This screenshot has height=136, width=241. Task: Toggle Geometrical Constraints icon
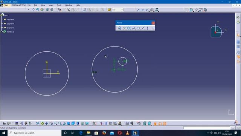[238, 57]
